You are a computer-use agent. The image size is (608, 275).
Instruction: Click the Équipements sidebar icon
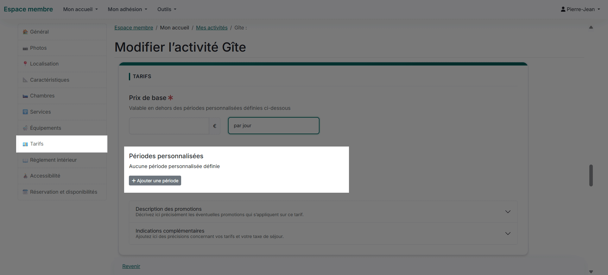point(25,128)
